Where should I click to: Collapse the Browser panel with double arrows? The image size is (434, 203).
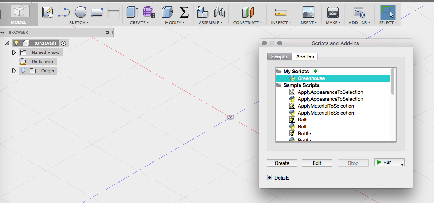[3, 32]
